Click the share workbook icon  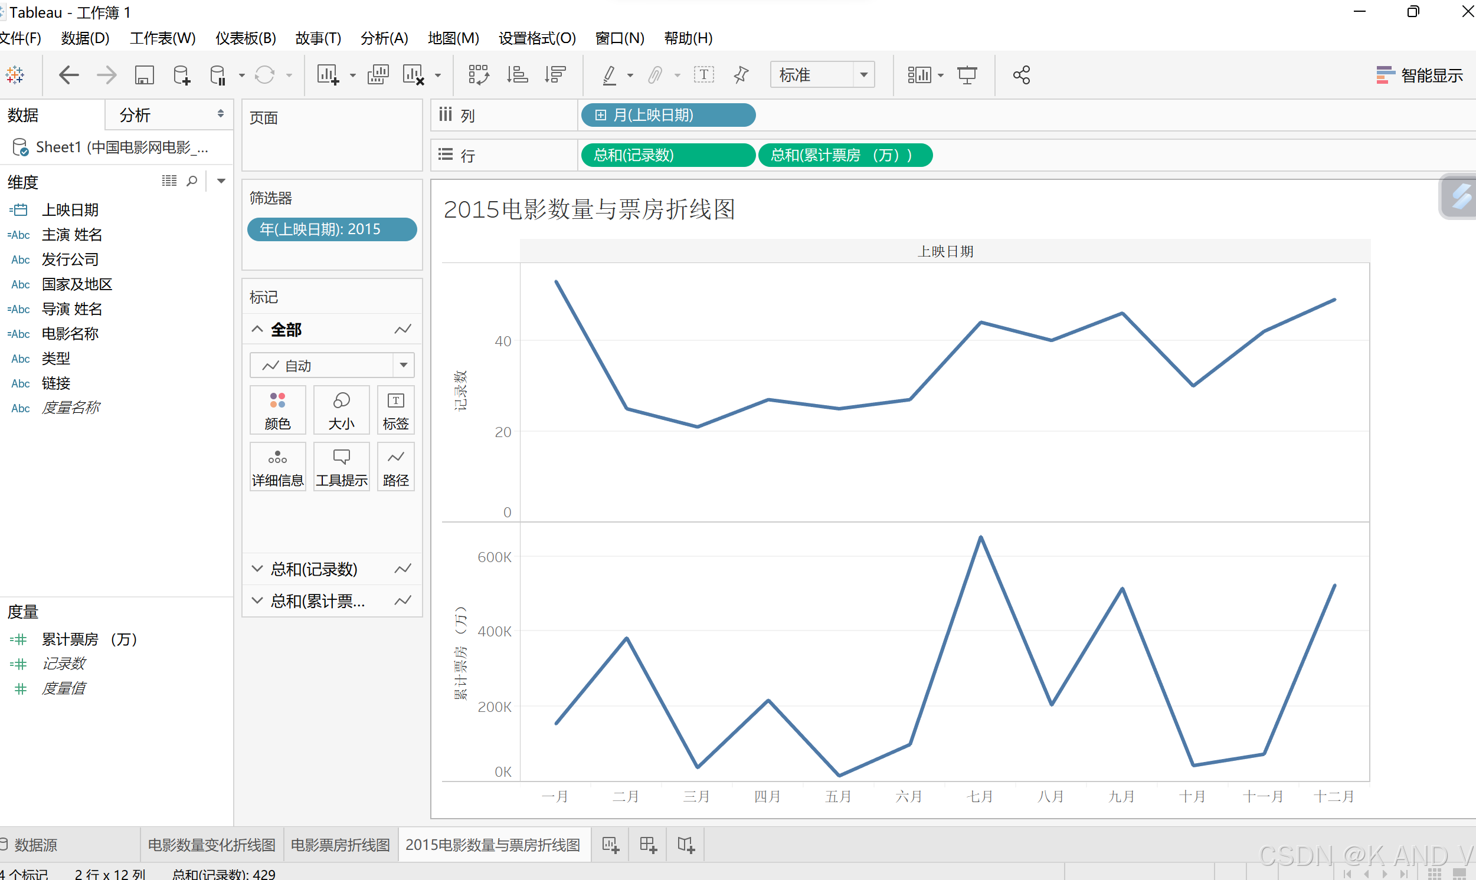(1022, 75)
